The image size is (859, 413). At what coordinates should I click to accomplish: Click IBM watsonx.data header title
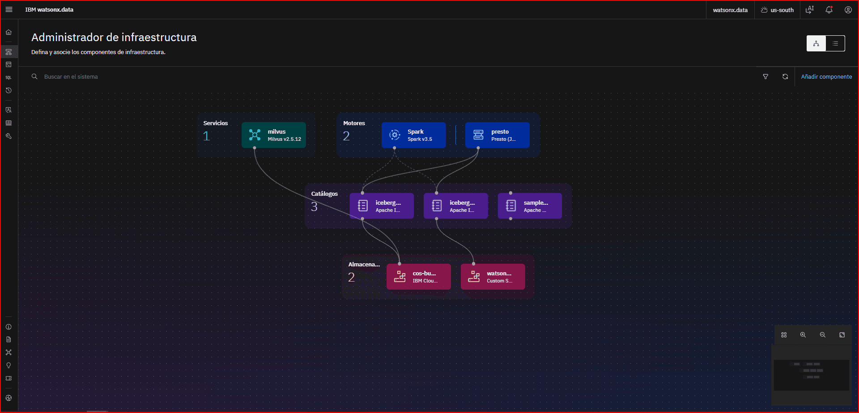pos(49,10)
